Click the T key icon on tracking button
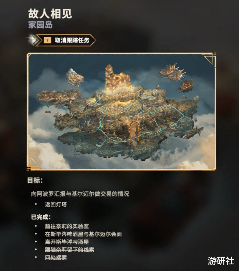Viewport: 239px width, 271px height. [x=47, y=41]
